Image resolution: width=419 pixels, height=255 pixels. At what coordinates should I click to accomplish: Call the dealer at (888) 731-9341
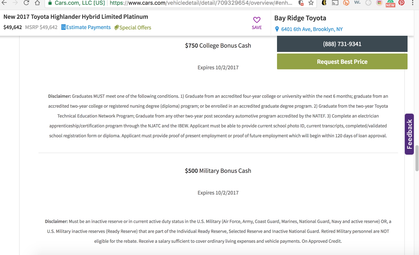342,44
